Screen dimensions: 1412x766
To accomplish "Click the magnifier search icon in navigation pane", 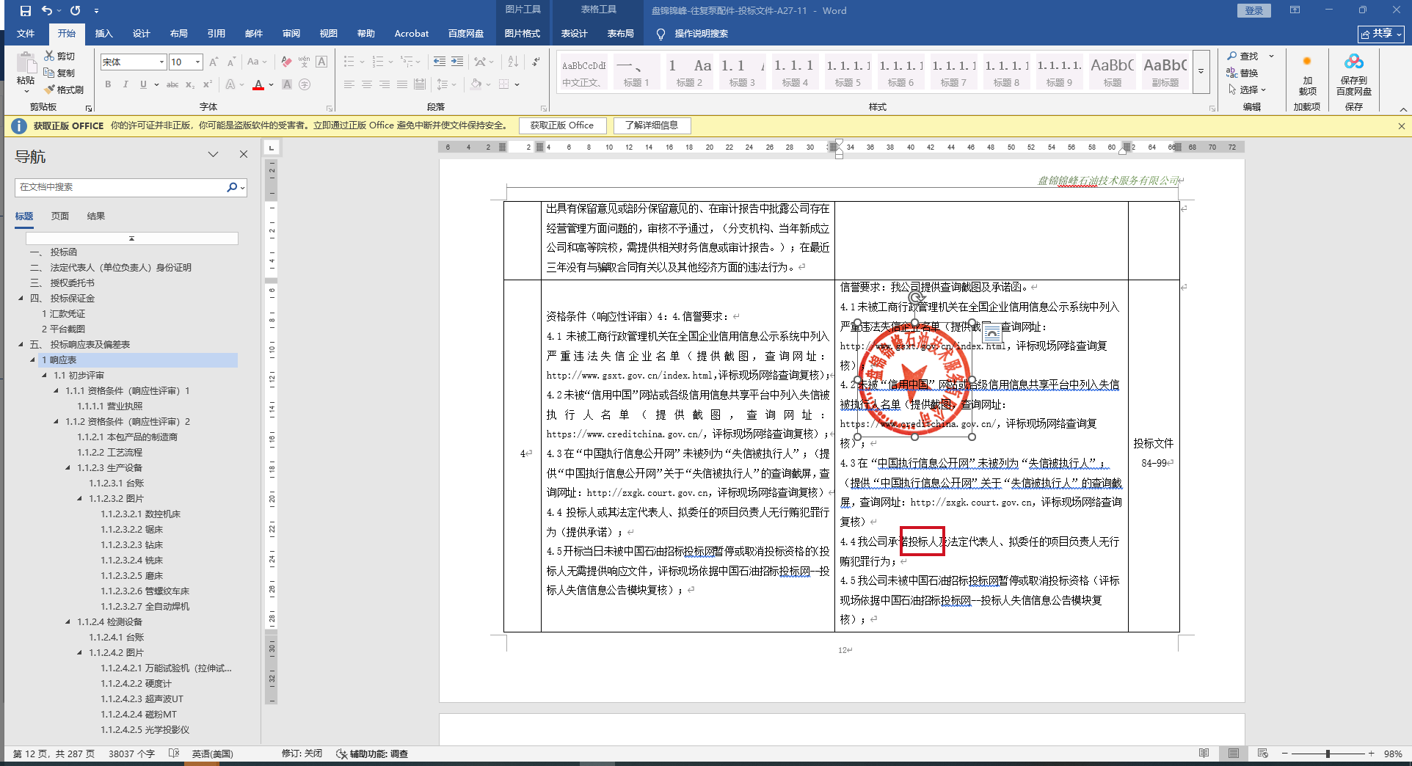I will tap(232, 187).
